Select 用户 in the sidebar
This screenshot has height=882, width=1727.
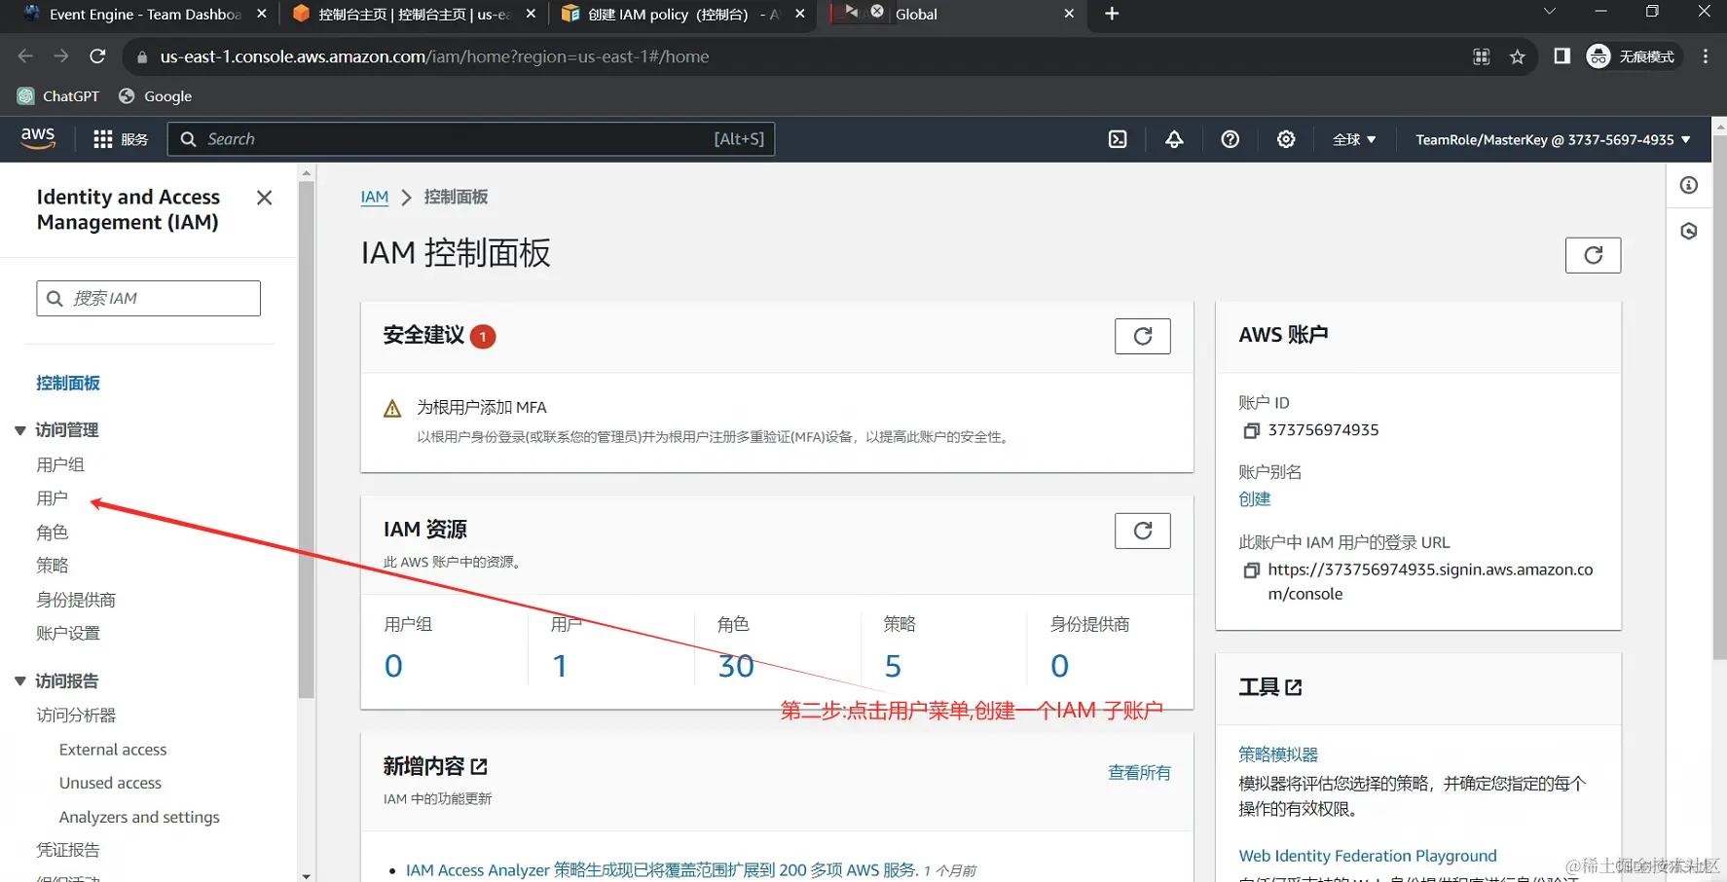[53, 498]
